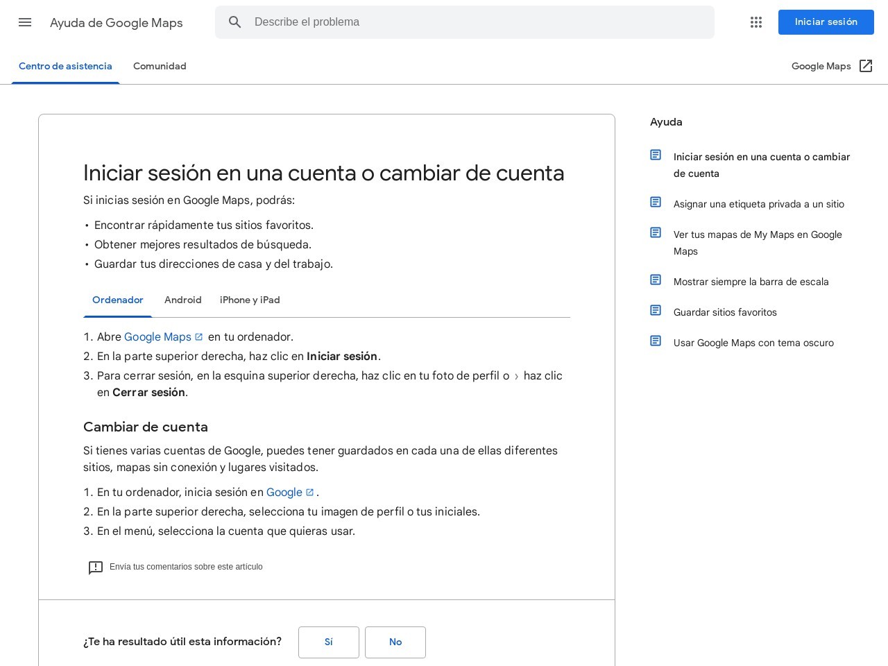Viewport: 888px width, 666px height.
Task: Select the iPhone y iPad tab
Action: click(x=250, y=300)
